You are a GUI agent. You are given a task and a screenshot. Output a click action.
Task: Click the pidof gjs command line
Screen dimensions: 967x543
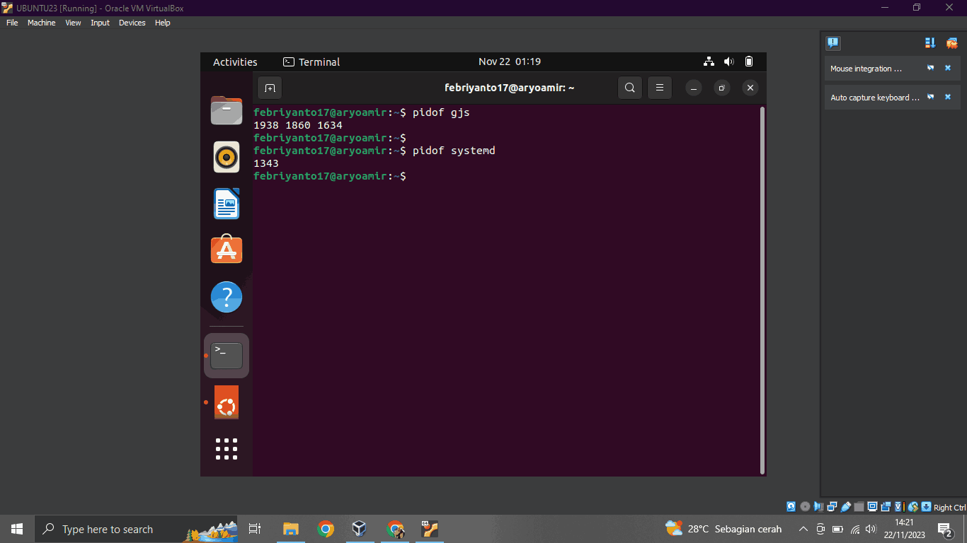[x=362, y=112]
